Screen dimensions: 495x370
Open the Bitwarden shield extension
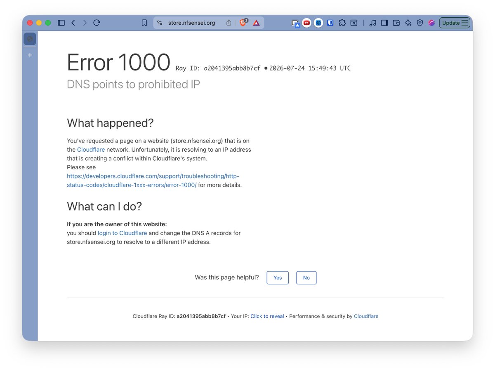[330, 23]
